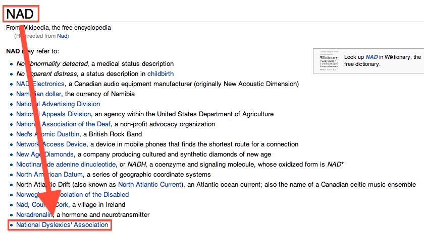Open Norwegian Association of the Disabled

(x=73, y=195)
